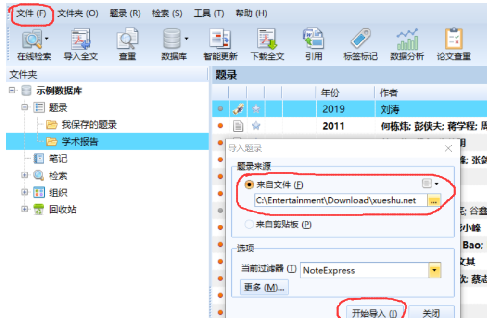The image size is (495, 318).
Task: Click the 导入全文 import full text icon
Action: pos(80,40)
